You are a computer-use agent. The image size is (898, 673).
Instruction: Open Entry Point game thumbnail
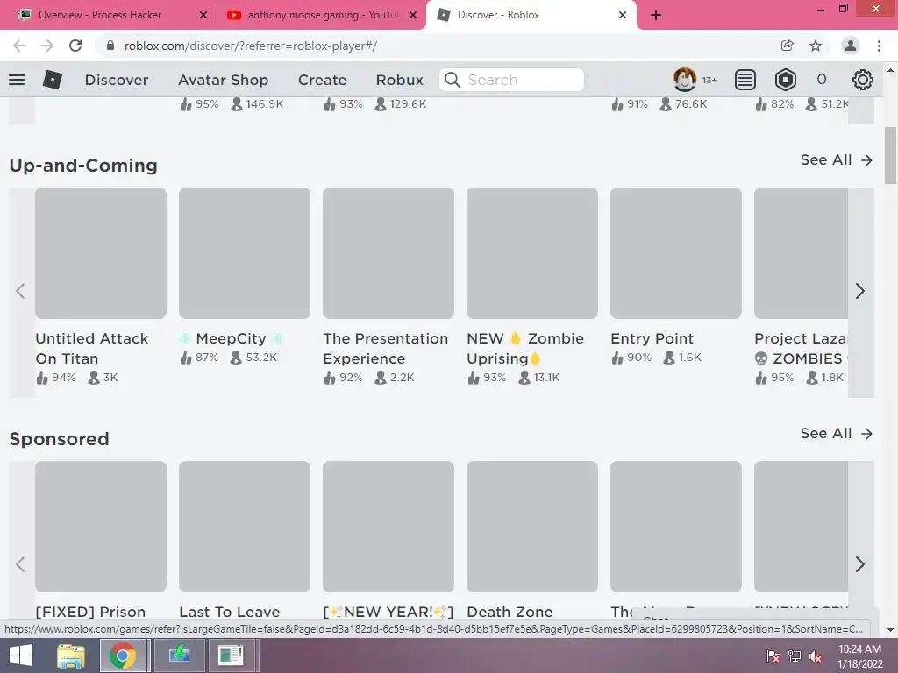(676, 253)
